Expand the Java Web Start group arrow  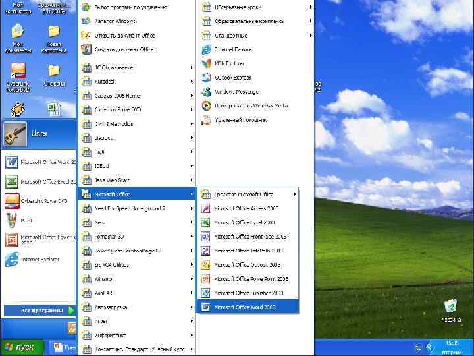[192, 180]
